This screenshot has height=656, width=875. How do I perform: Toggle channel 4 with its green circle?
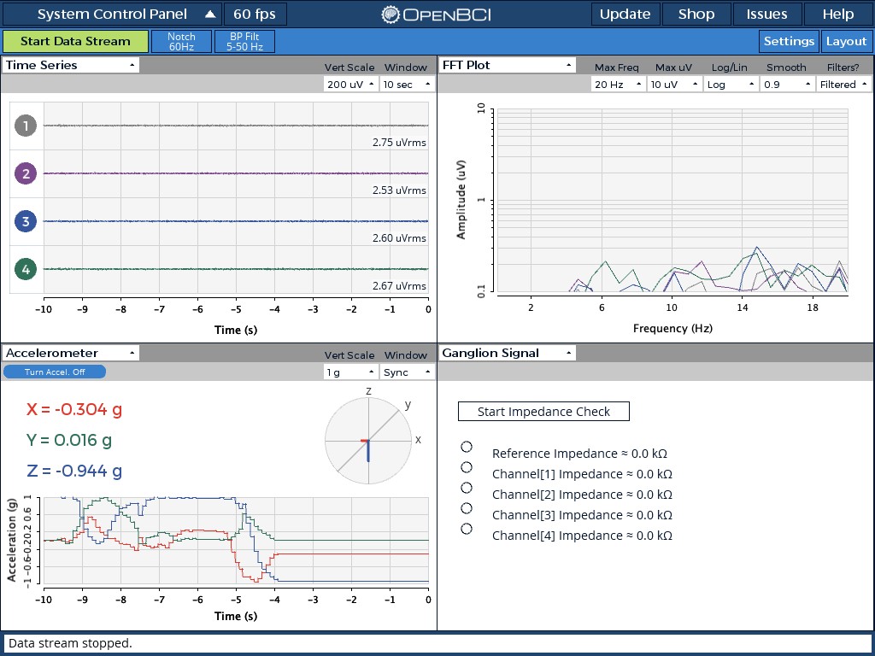(26, 269)
